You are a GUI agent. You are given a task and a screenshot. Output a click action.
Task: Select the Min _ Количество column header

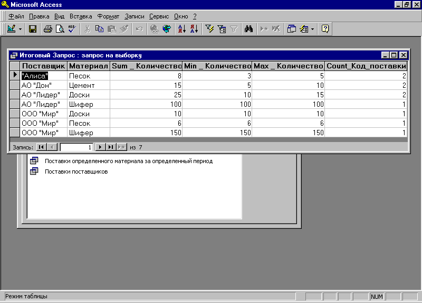[x=217, y=66]
